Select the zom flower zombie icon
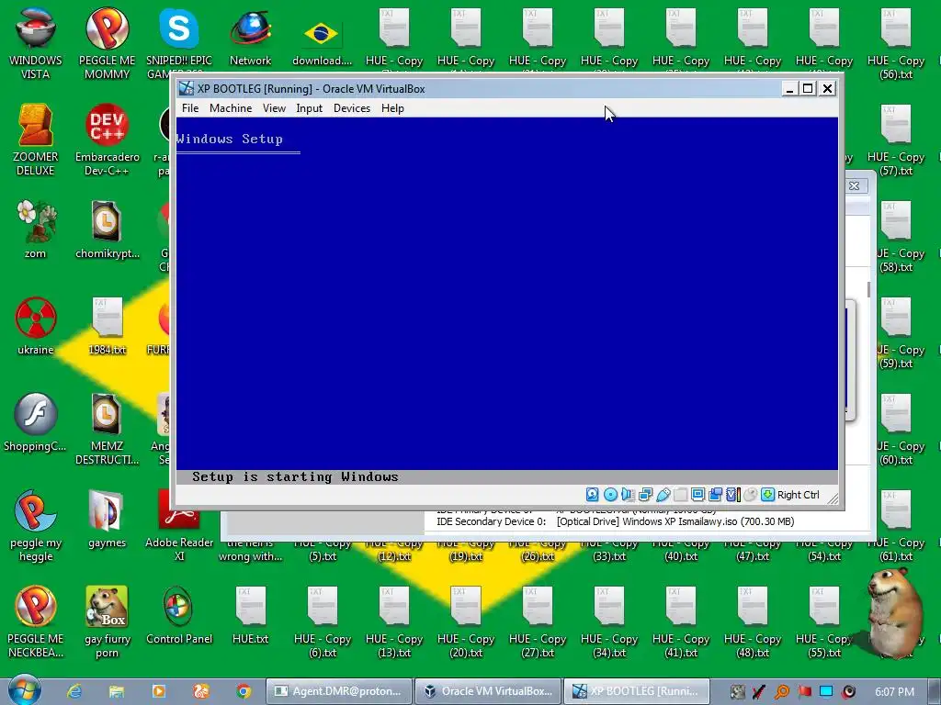 point(36,229)
